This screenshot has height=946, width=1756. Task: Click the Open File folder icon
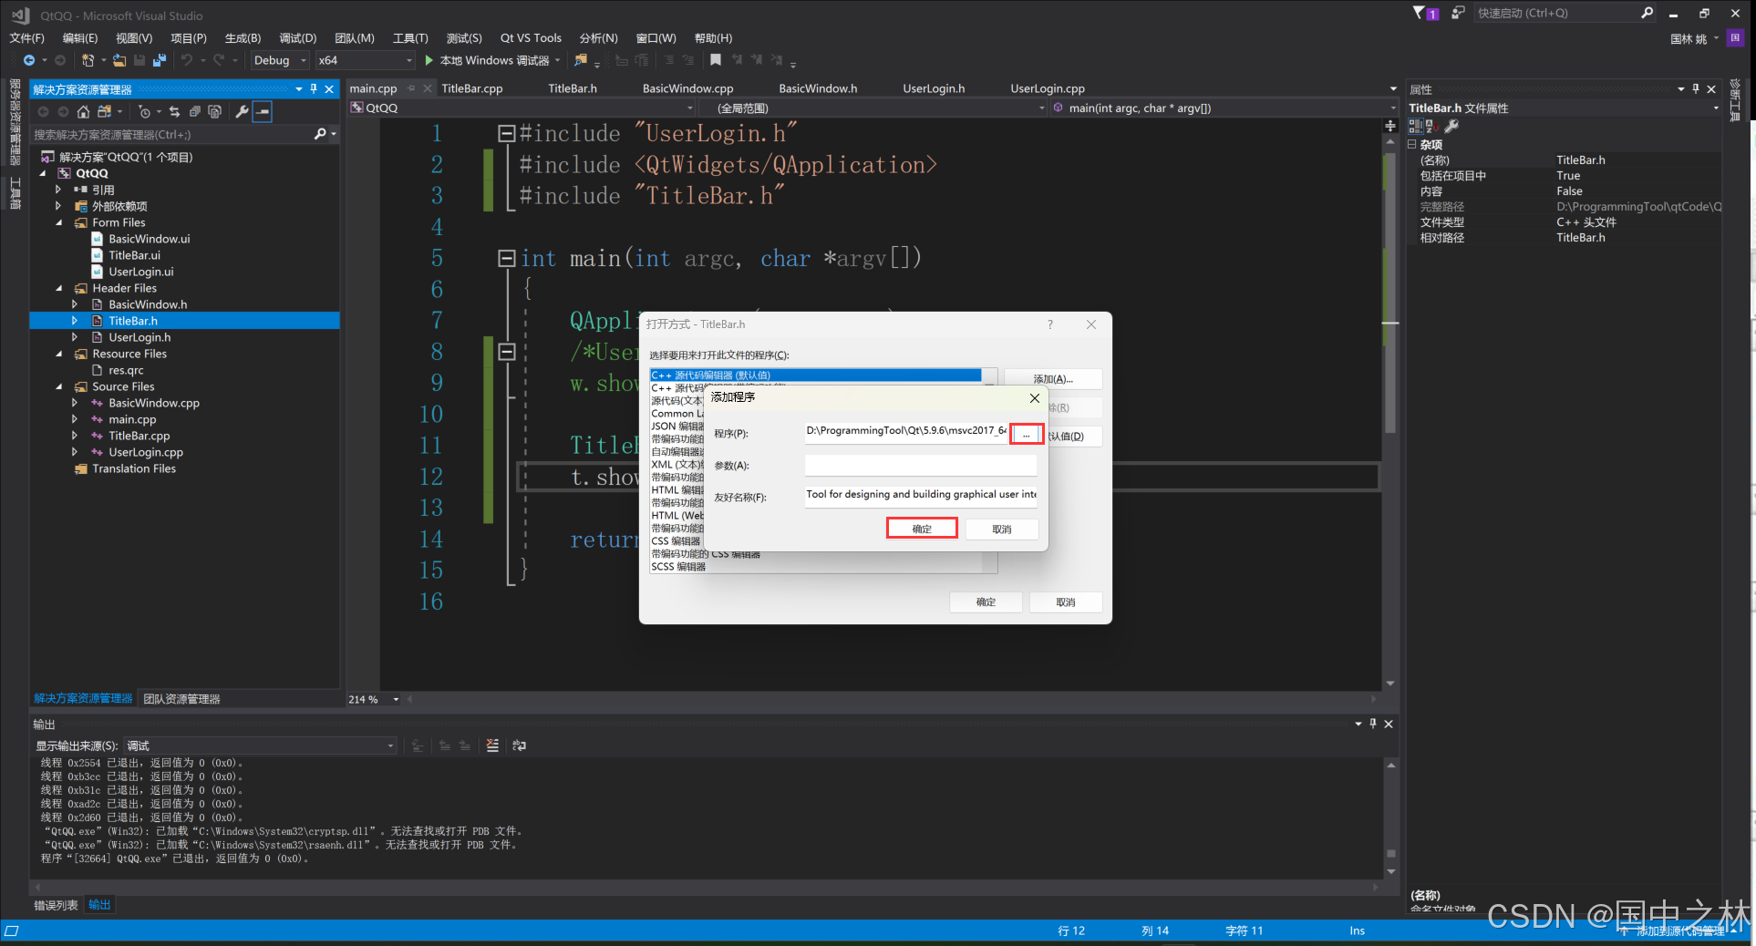point(119,60)
